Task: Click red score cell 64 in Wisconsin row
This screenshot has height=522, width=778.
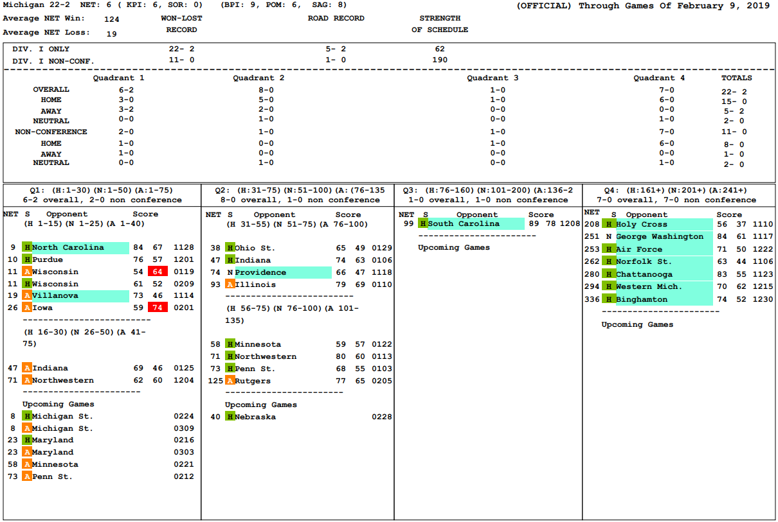Action: pyautogui.click(x=158, y=272)
